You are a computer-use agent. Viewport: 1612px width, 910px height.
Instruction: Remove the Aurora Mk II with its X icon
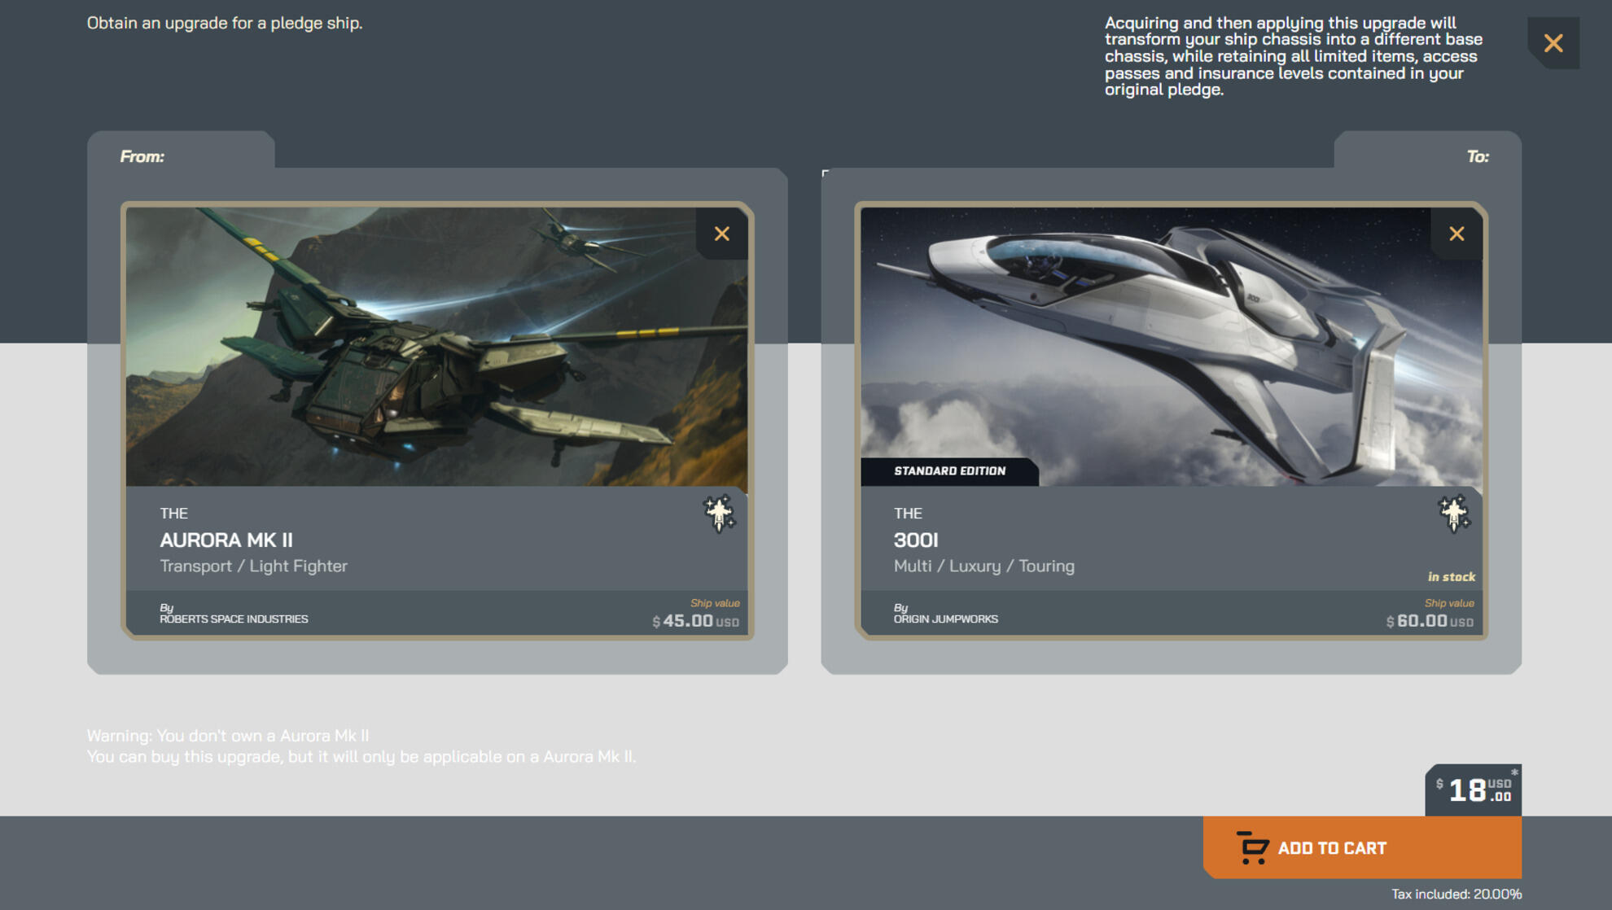tap(721, 234)
